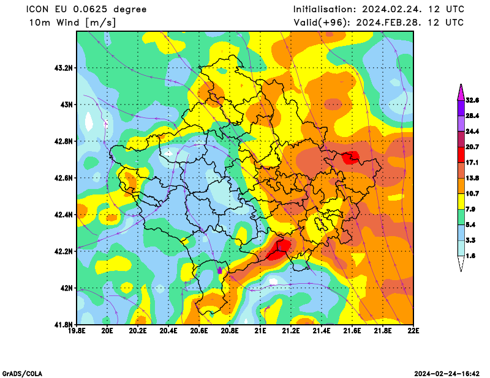
Task: Click the 22E longitude axis label
Action: (413, 330)
